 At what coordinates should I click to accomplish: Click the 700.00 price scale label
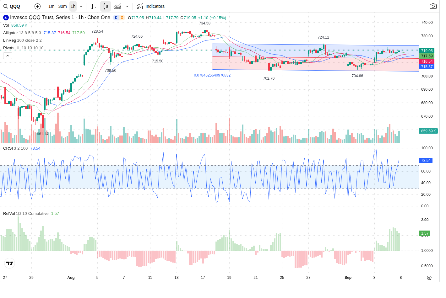[427, 76]
